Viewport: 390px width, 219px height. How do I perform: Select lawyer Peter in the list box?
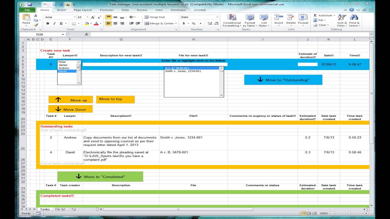(67, 62)
